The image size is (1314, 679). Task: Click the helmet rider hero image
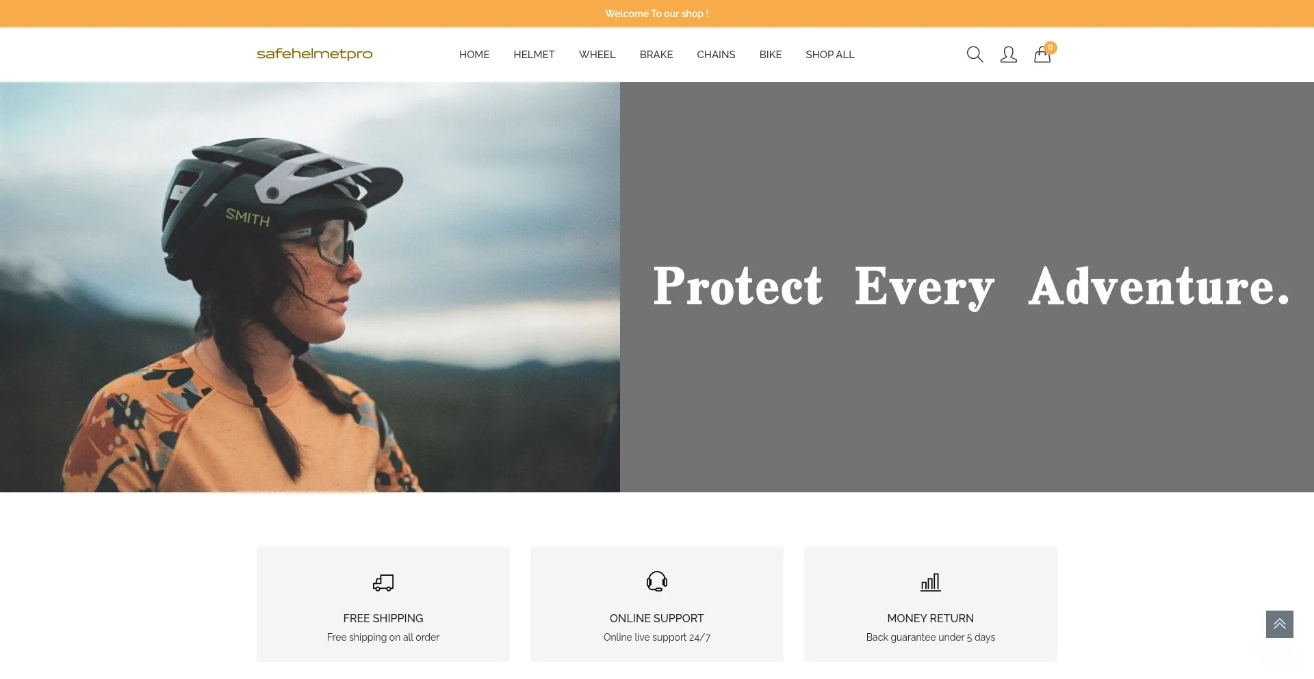pos(310,287)
